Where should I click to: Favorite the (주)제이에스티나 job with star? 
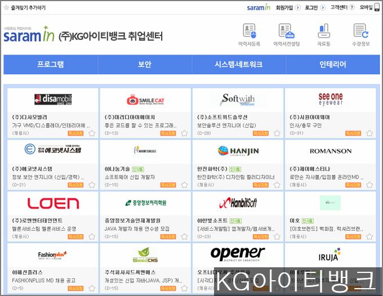[369, 185]
